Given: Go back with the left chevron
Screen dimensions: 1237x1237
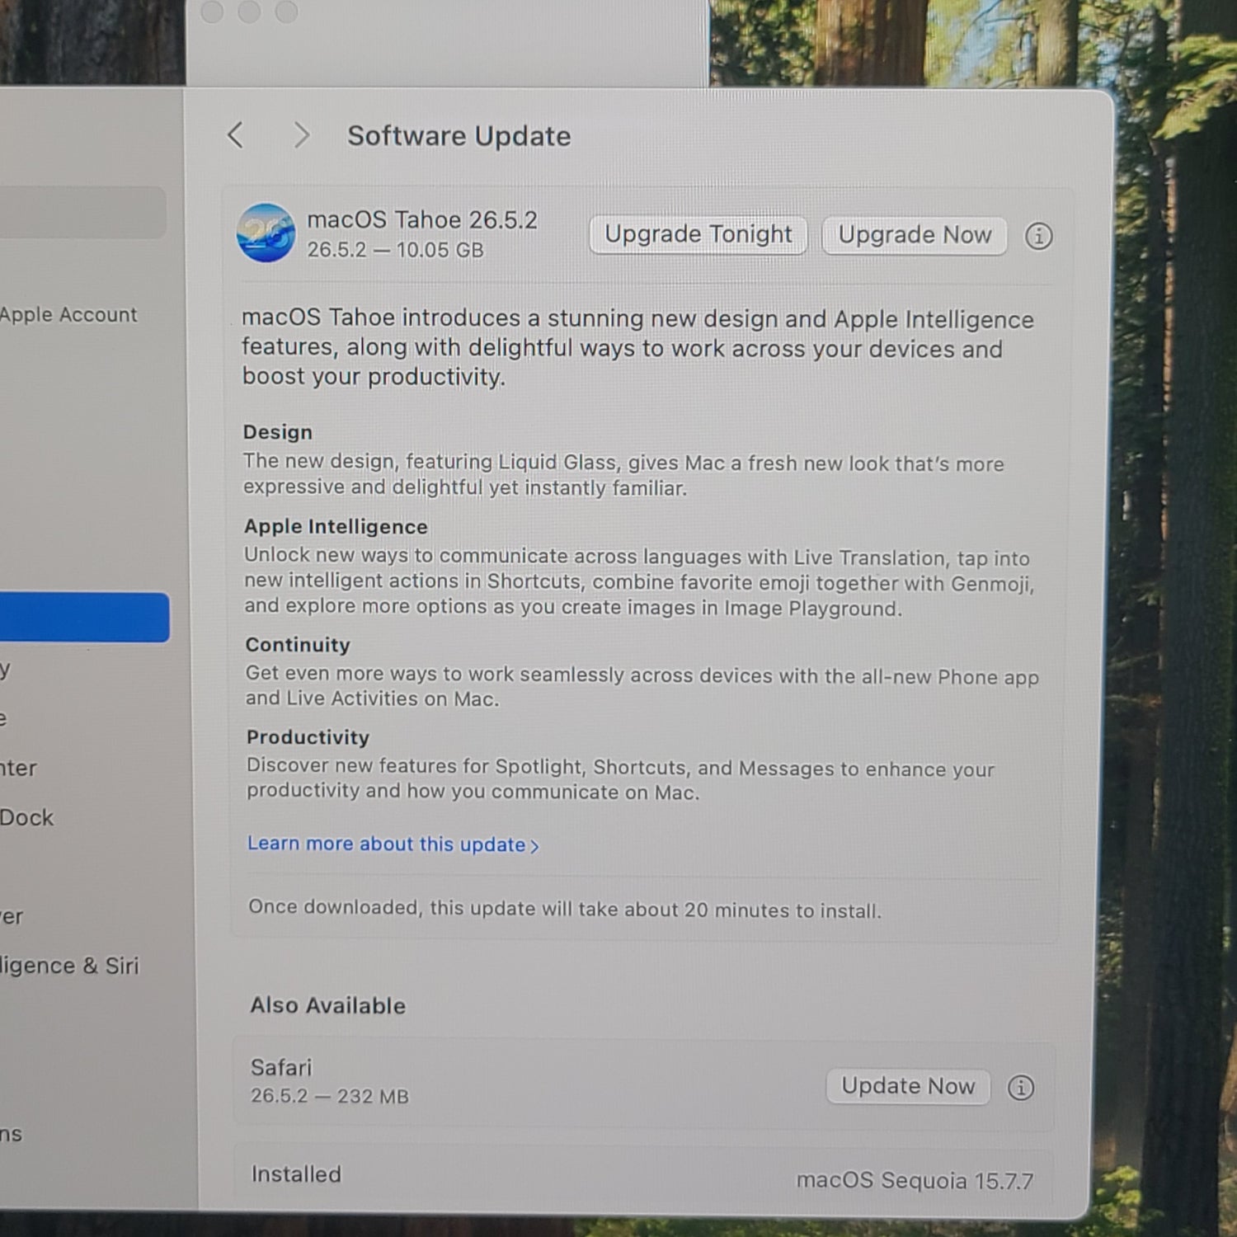Looking at the screenshot, I should coord(236,135).
